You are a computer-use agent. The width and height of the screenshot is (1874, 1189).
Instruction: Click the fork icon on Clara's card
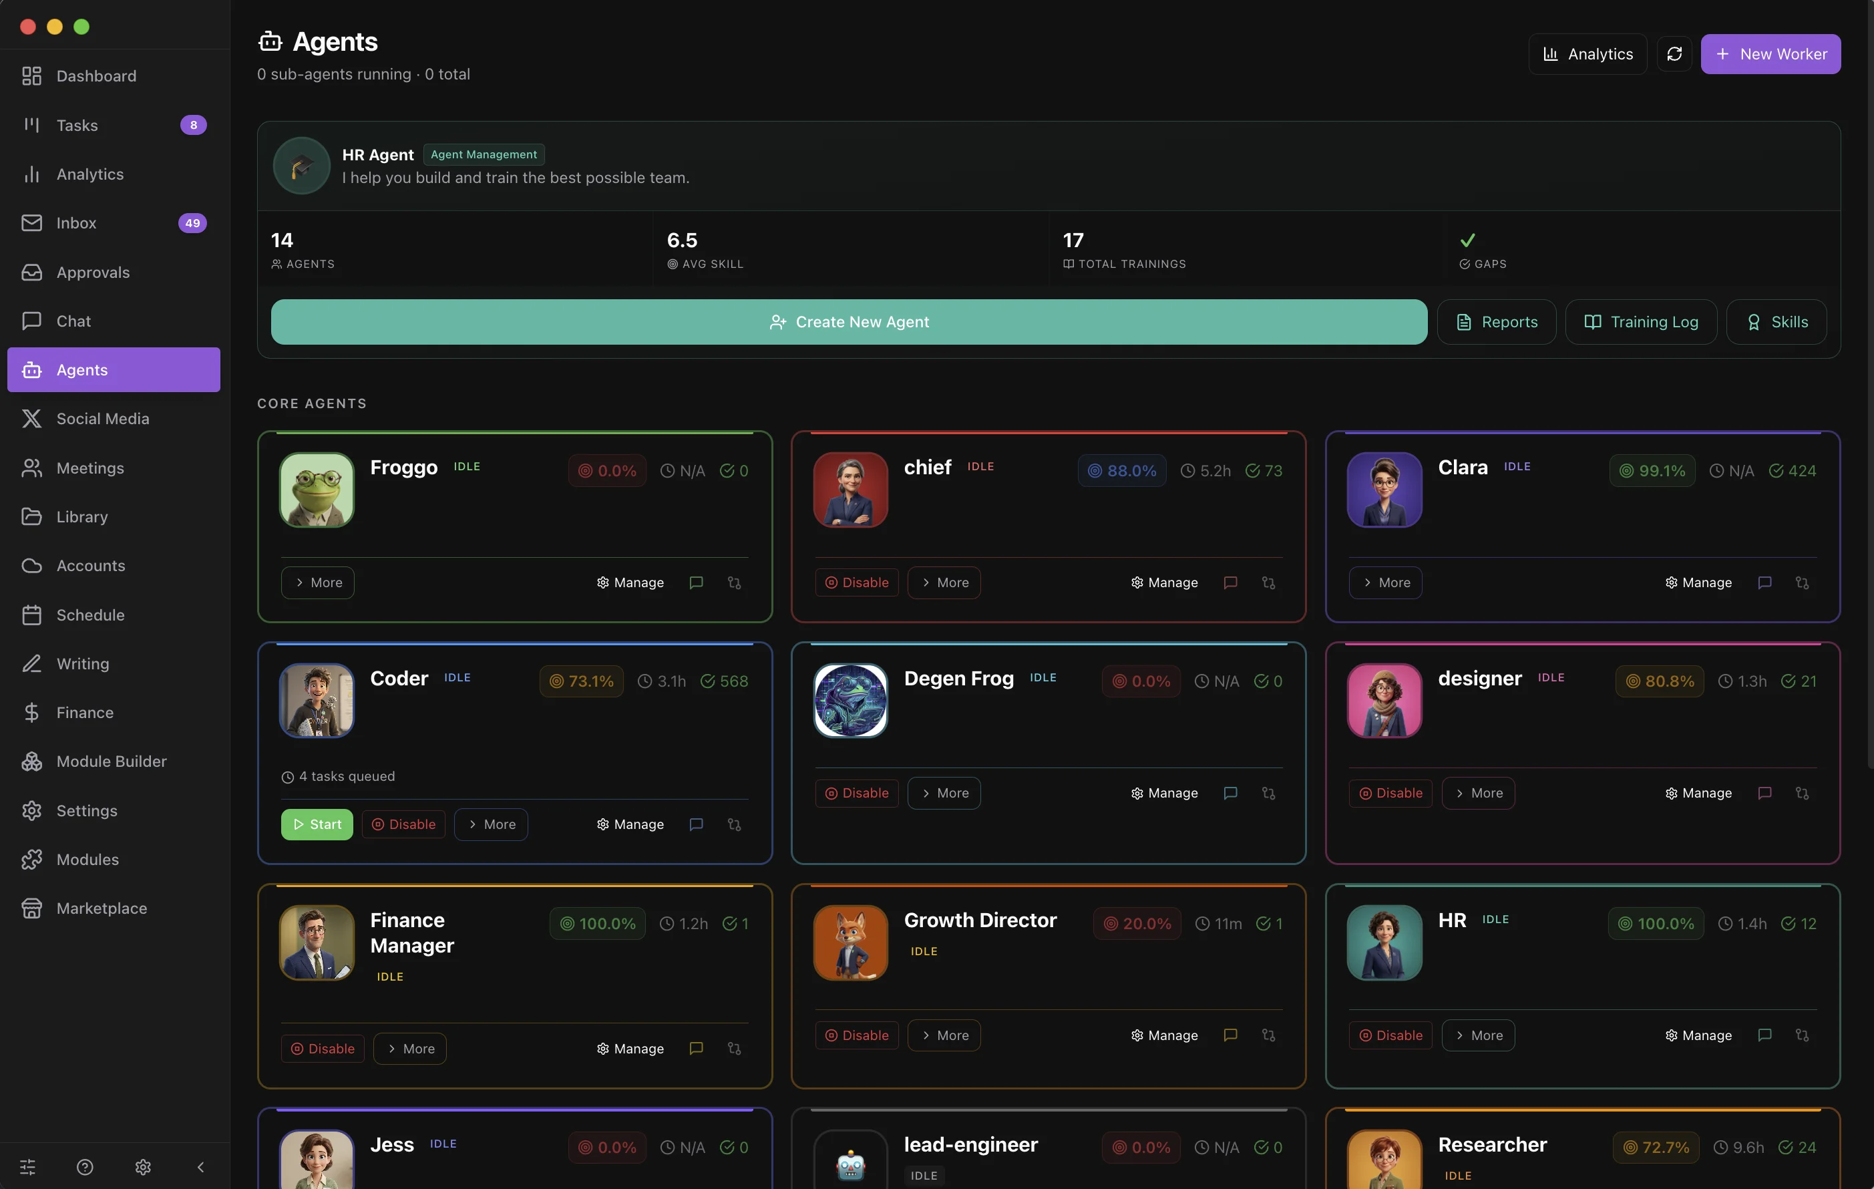click(1803, 582)
